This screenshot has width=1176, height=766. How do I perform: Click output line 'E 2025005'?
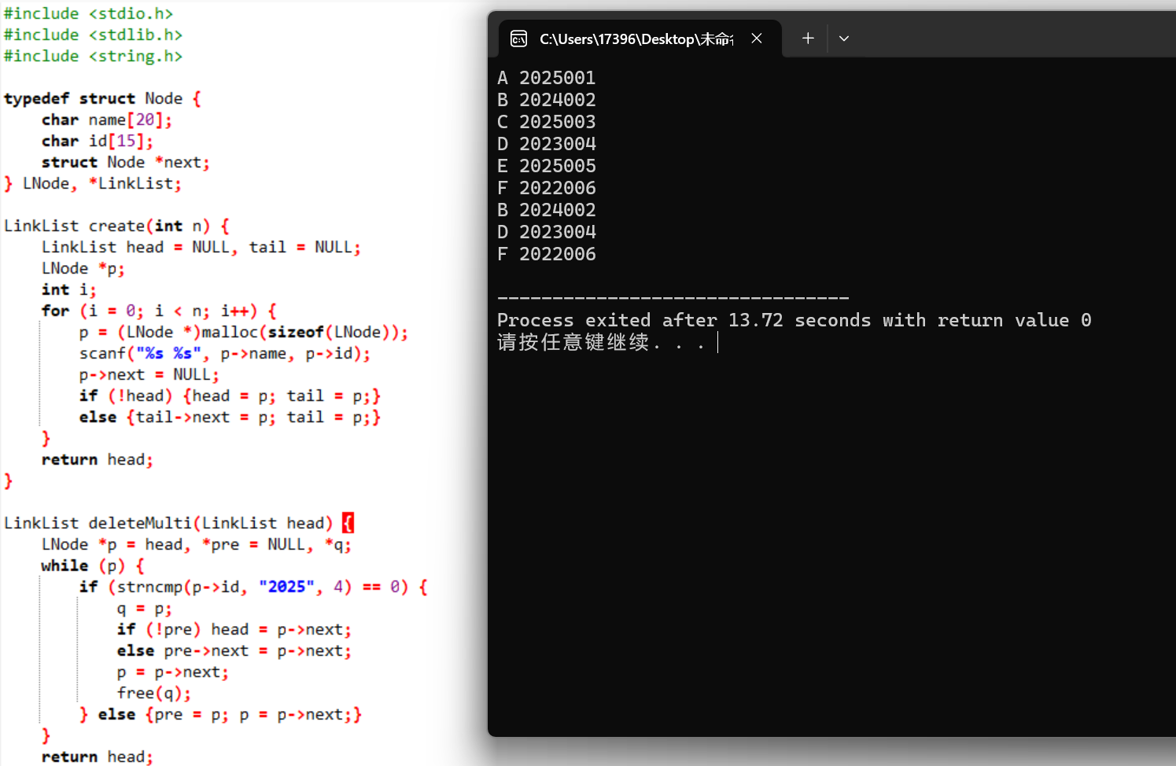[x=547, y=166]
